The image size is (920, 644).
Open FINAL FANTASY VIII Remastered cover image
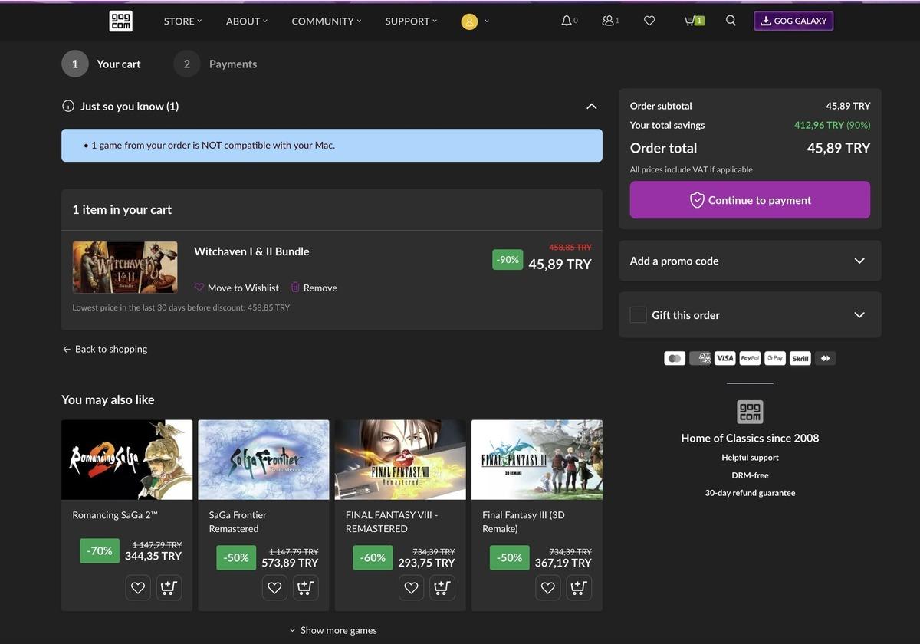coord(400,459)
